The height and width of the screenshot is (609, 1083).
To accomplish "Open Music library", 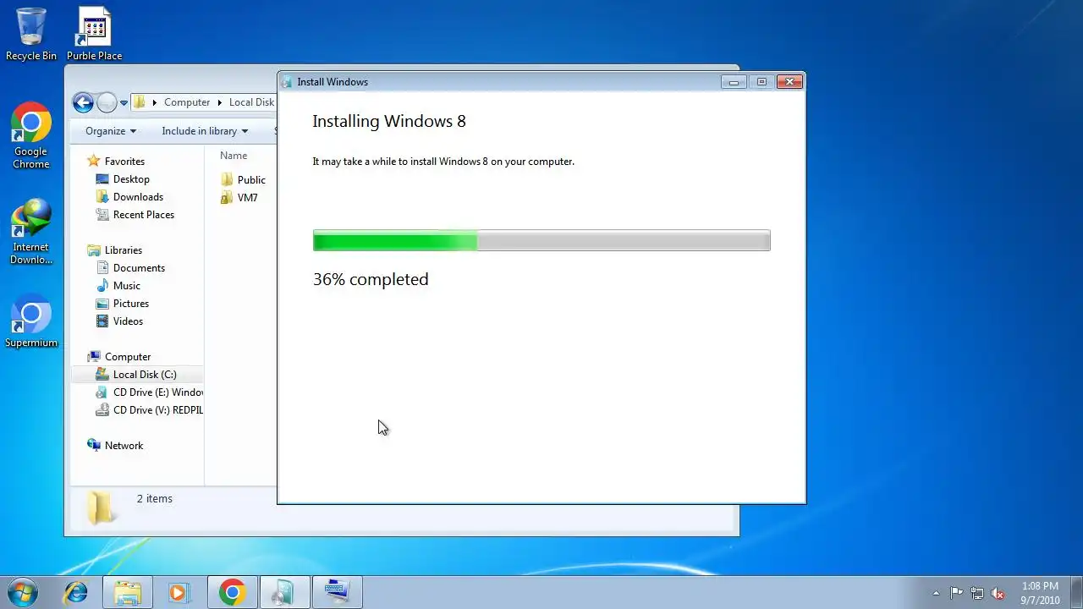I will tap(127, 286).
